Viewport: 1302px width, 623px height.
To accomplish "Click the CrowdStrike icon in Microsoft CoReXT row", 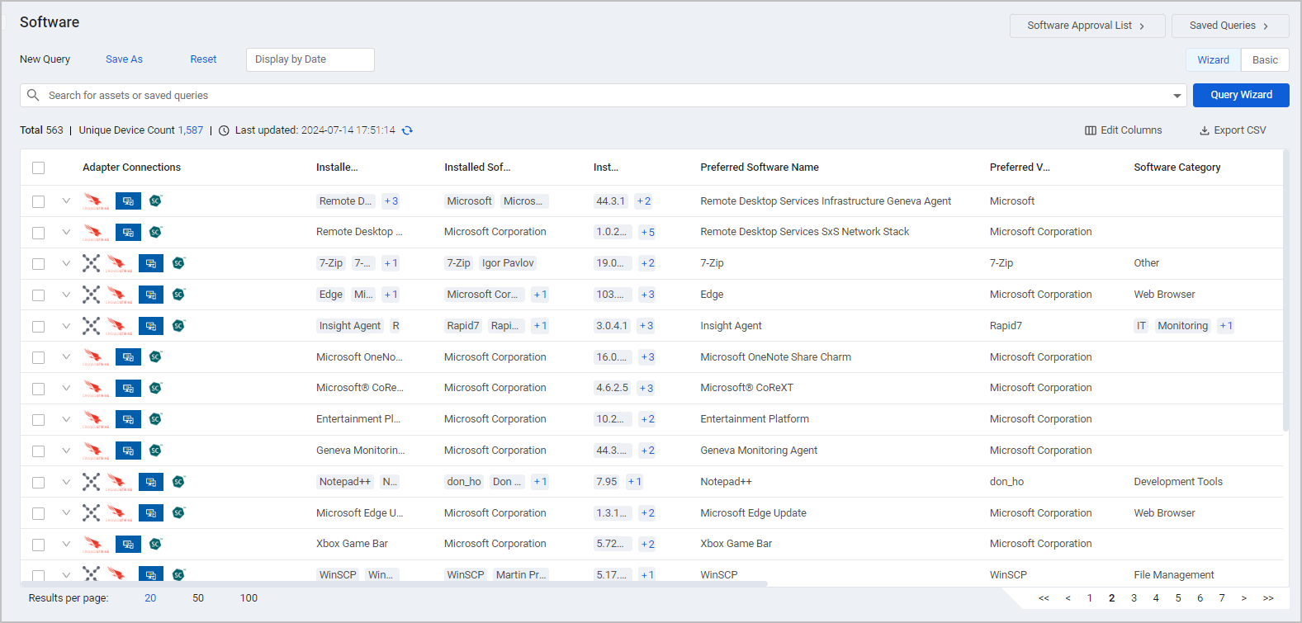I will click(96, 389).
